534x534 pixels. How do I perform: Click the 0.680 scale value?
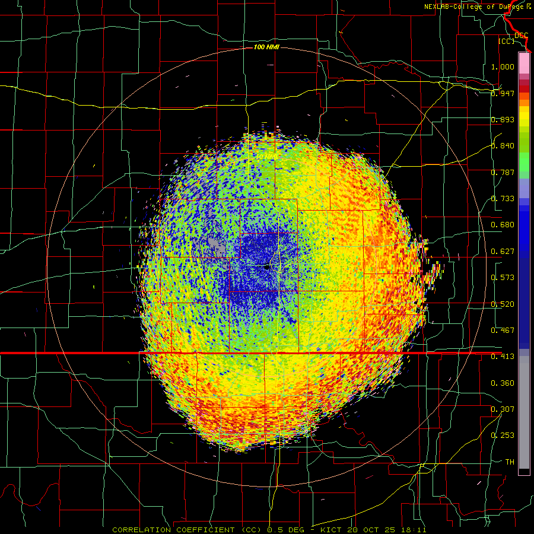pos(503,225)
